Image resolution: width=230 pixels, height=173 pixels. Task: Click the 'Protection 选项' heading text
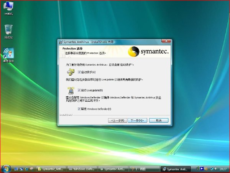click(72, 49)
